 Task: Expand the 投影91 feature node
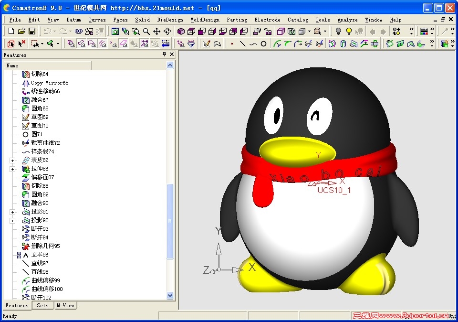12,212
